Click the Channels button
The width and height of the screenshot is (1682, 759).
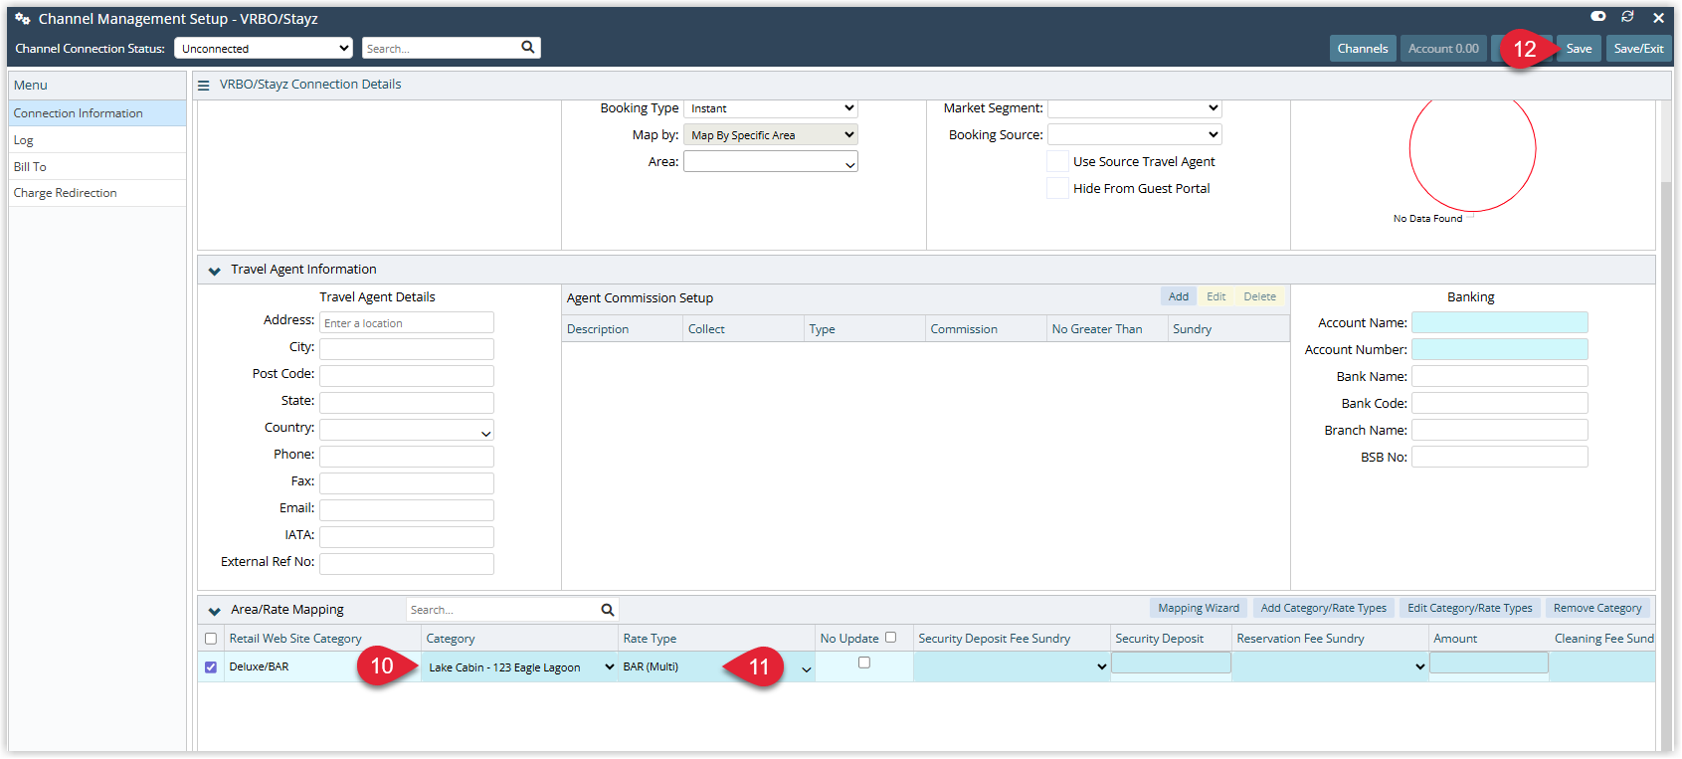click(x=1363, y=49)
